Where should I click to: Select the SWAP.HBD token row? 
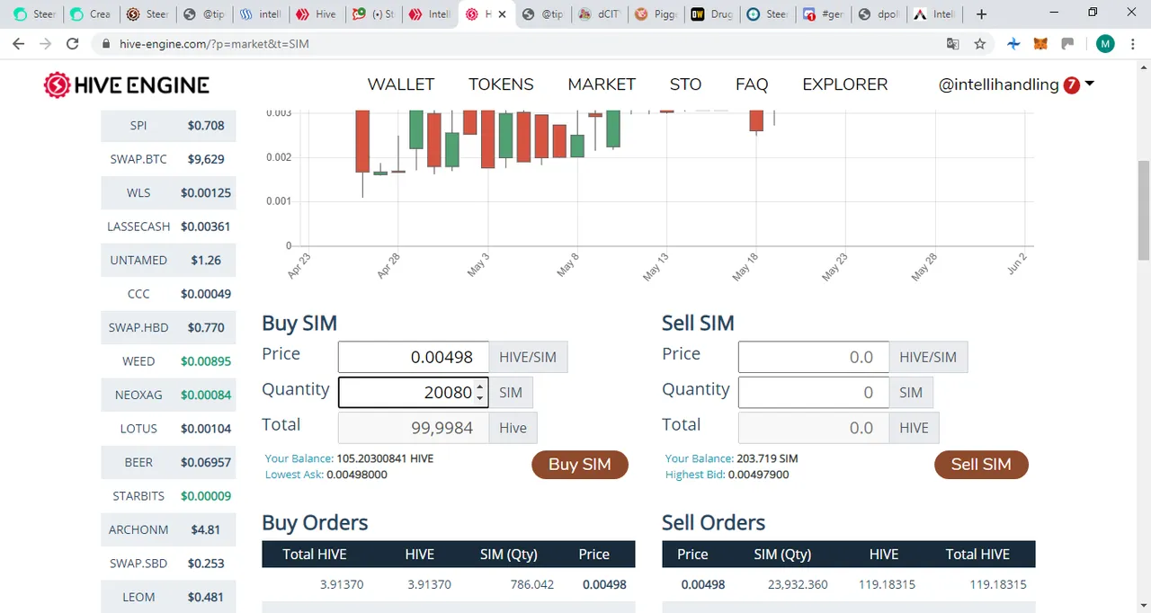coord(168,327)
